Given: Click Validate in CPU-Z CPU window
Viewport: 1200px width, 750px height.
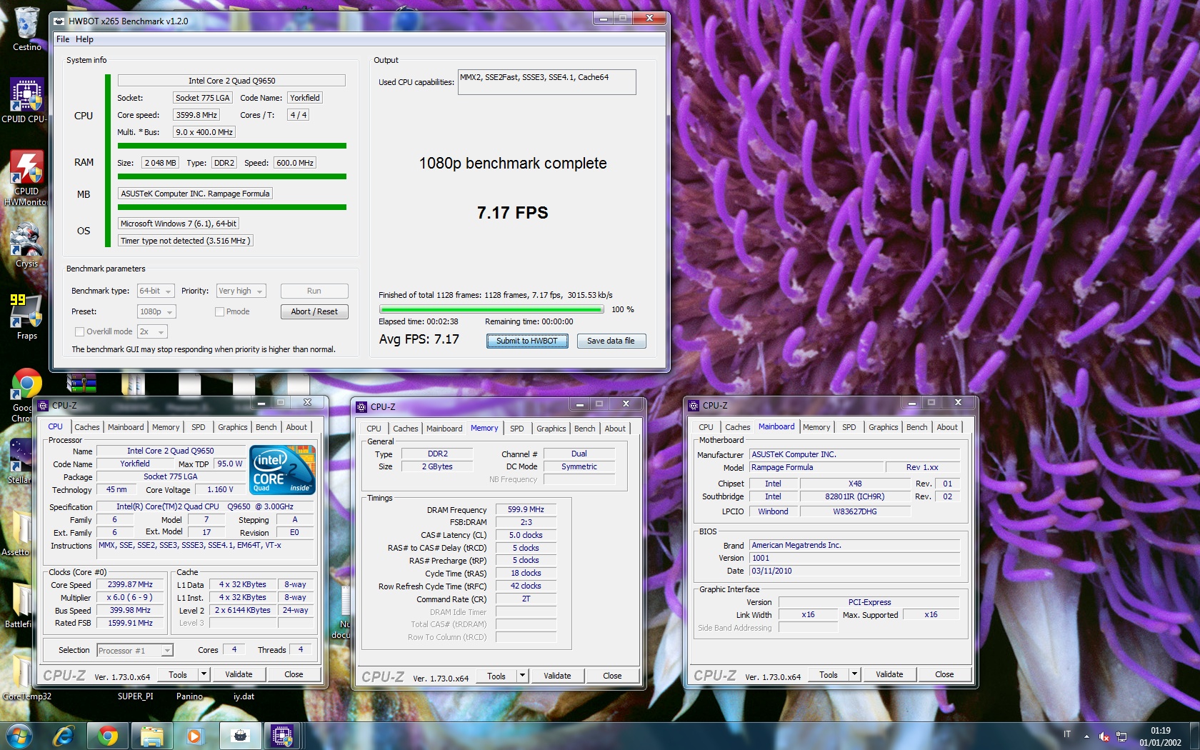Looking at the screenshot, I should 239,674.
